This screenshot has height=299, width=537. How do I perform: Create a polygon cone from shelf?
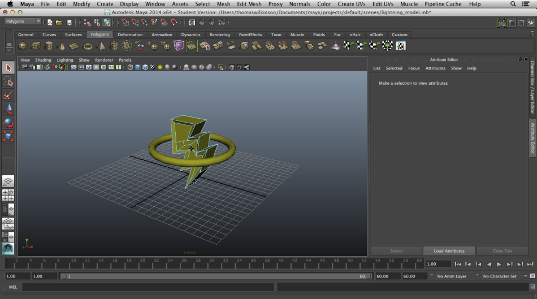coord(62,46)
